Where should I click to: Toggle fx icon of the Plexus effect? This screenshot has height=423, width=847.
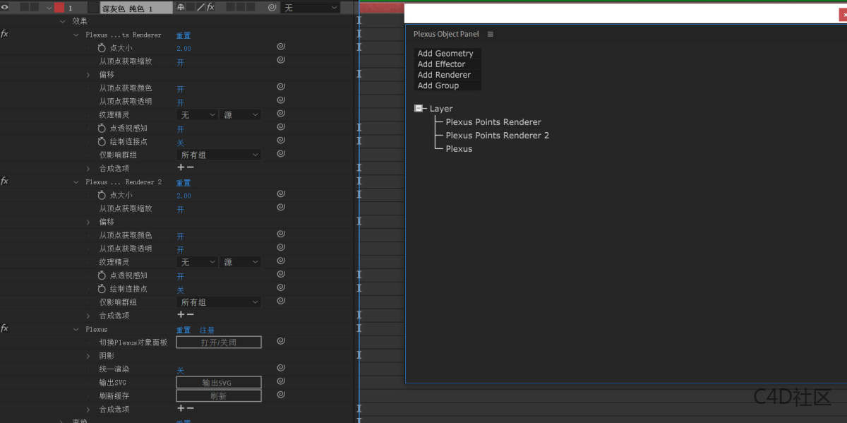click(x=5, y=328)
